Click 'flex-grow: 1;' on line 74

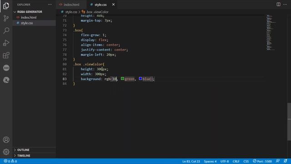point(94,35)
